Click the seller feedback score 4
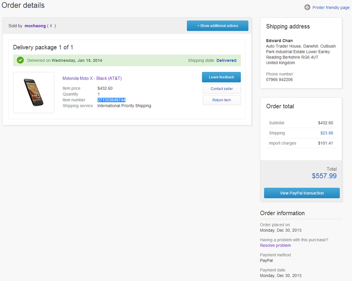The image size is (352, 281). (51, 26)
